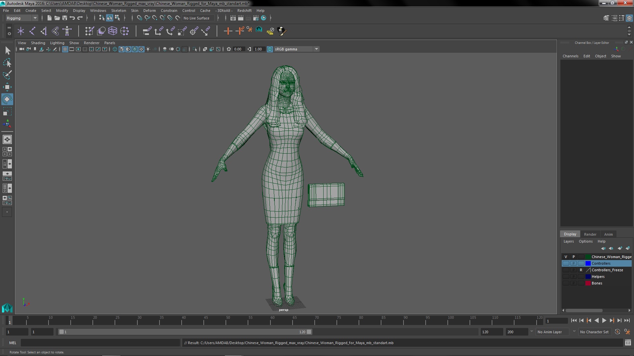Click the Create Joints shelf icon
634x356 pixels.
pyautogui.click(x=32, y=31)
